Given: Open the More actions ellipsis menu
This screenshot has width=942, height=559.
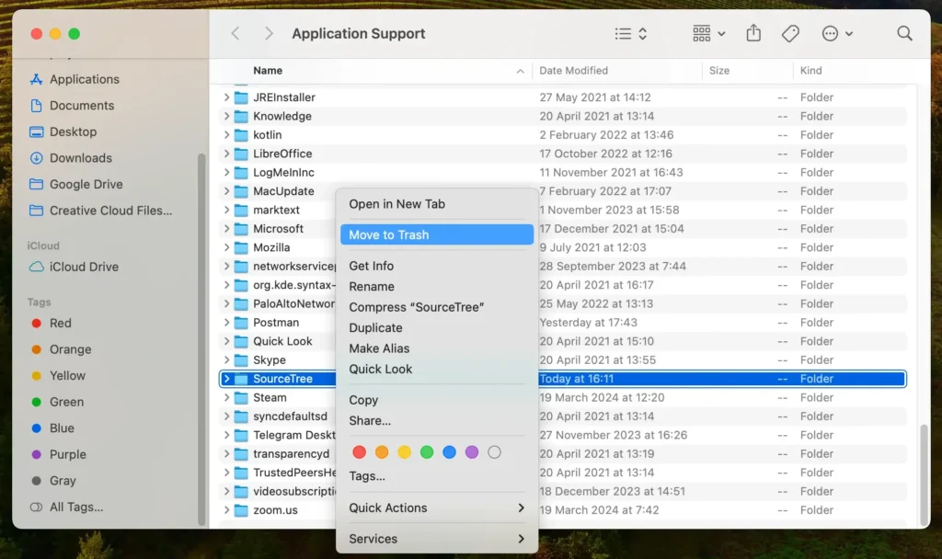Looking at the screenshot, I should click(x=837, y=34).
